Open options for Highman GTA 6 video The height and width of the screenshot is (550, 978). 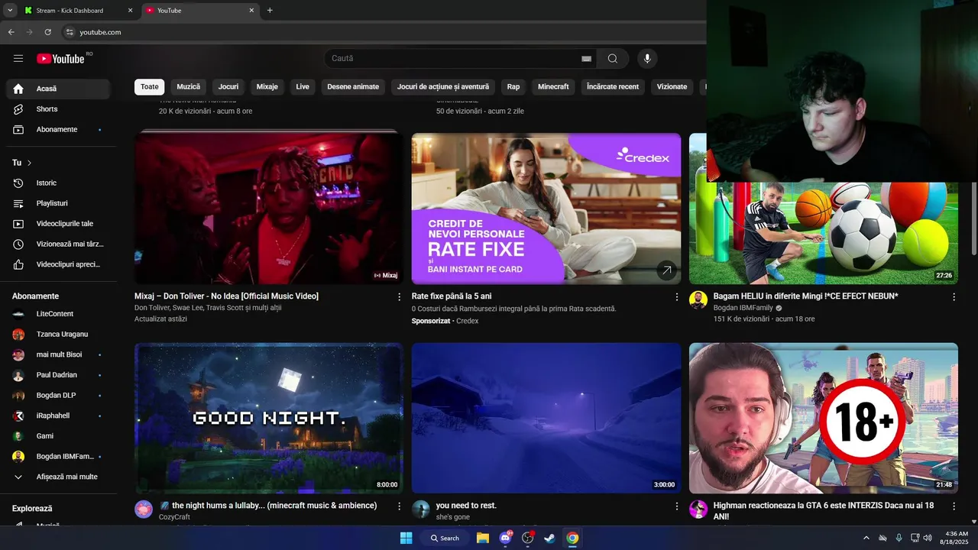[954, 506]
